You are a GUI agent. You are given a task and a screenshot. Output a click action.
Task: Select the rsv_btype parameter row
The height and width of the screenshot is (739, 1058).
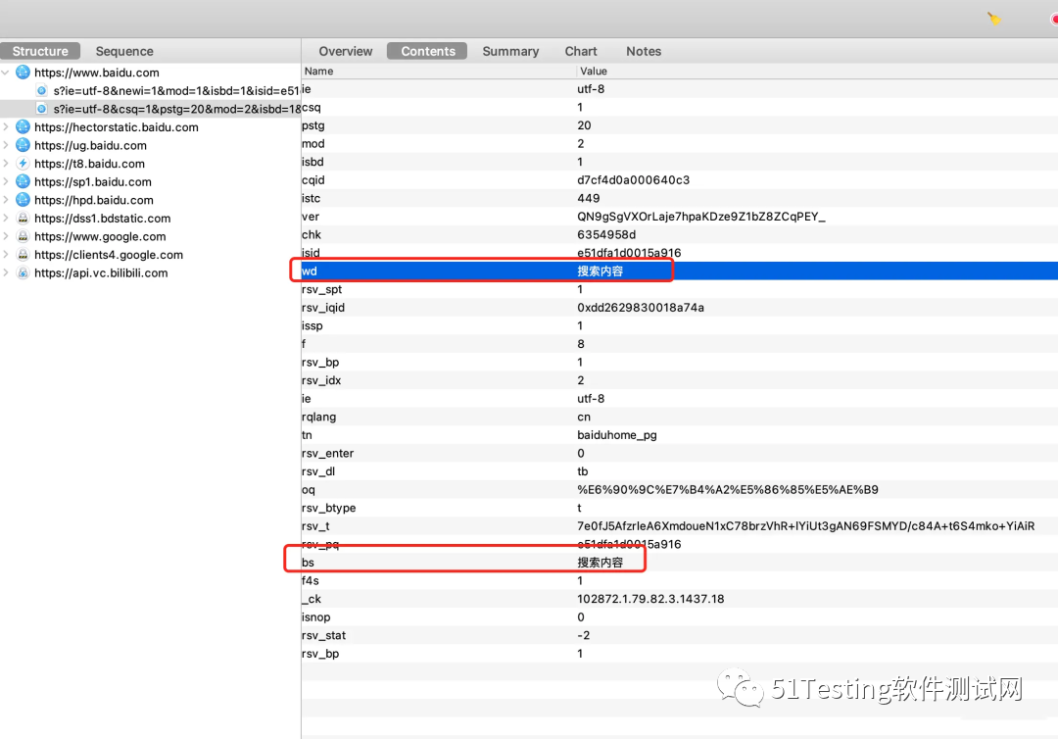[x=680, y=508]
